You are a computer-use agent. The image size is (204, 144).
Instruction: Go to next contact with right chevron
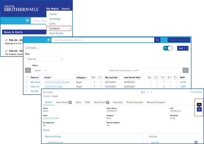[151, 93]
